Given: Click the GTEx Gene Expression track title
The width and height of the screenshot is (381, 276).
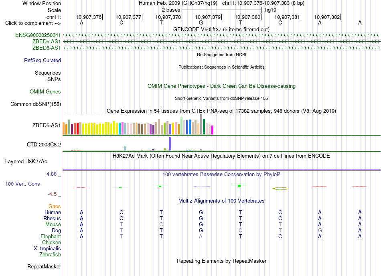Looking at the screenshot, I should click(x=221, y=111).
